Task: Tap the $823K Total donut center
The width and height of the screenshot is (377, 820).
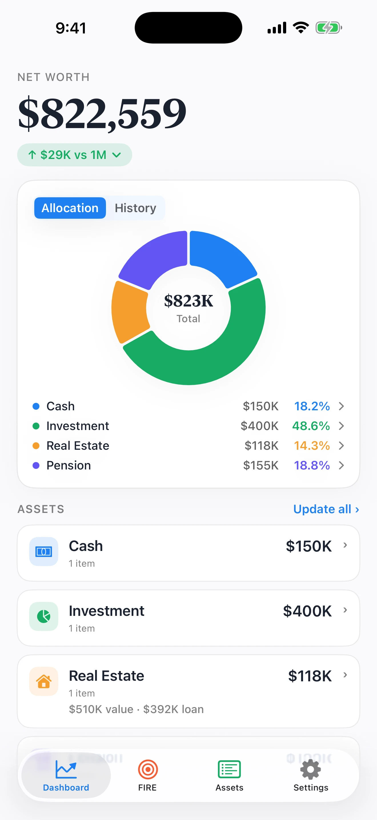Action: (x=188, y=308)
